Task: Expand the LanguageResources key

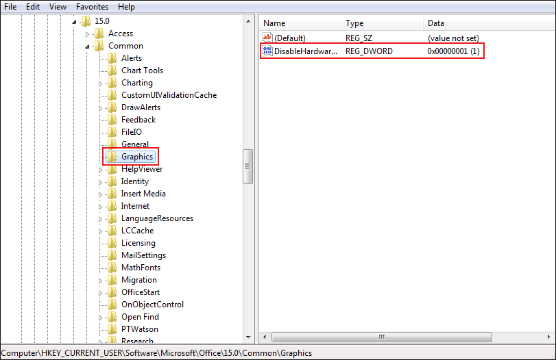Action: coord(100,219)
